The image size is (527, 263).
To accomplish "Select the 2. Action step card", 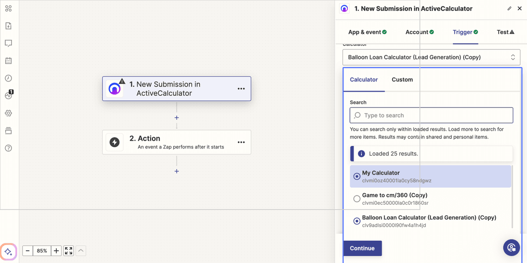I will coord(177,142).
